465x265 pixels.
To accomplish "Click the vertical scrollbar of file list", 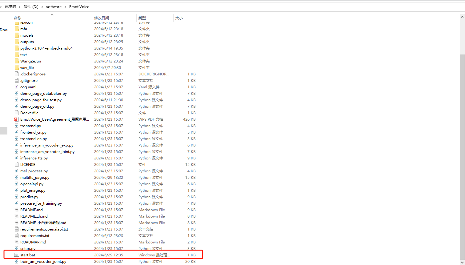I will tap(462, 157).
